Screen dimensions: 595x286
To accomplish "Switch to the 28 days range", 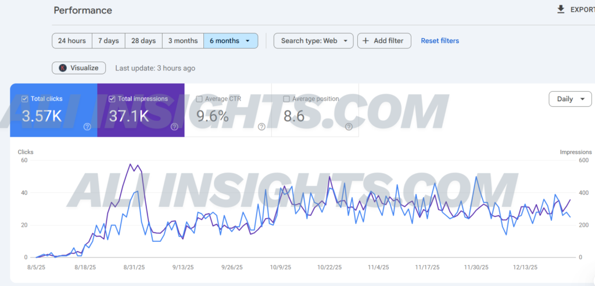I will (x=144, y=41).
